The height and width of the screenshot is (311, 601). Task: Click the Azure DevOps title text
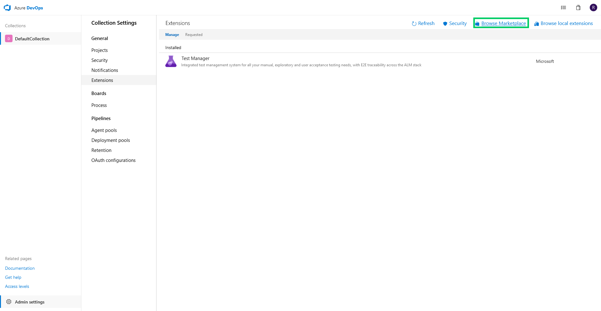(x=28, y=8)
